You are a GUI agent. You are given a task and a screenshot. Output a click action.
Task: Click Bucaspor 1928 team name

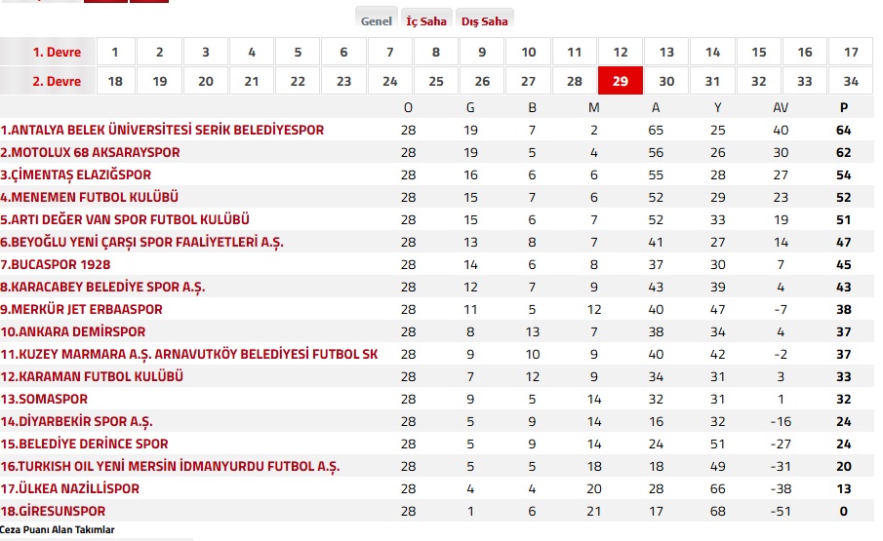tap(56, 264)
